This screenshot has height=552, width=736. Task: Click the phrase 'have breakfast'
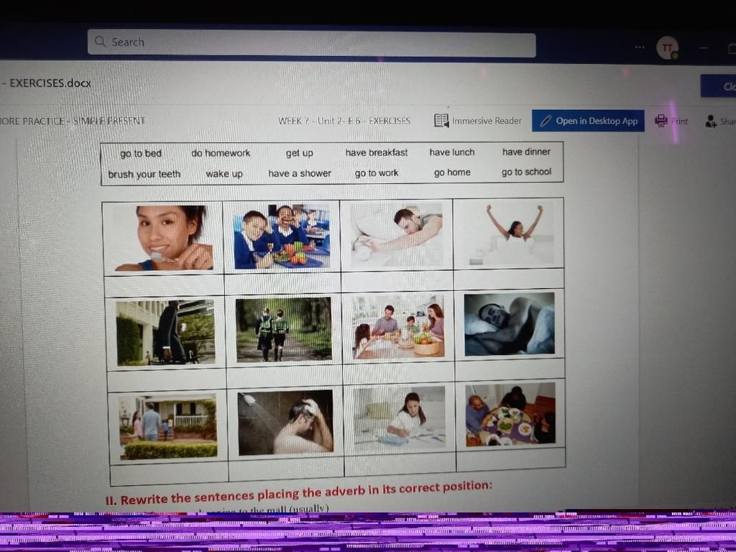(377, 152)
